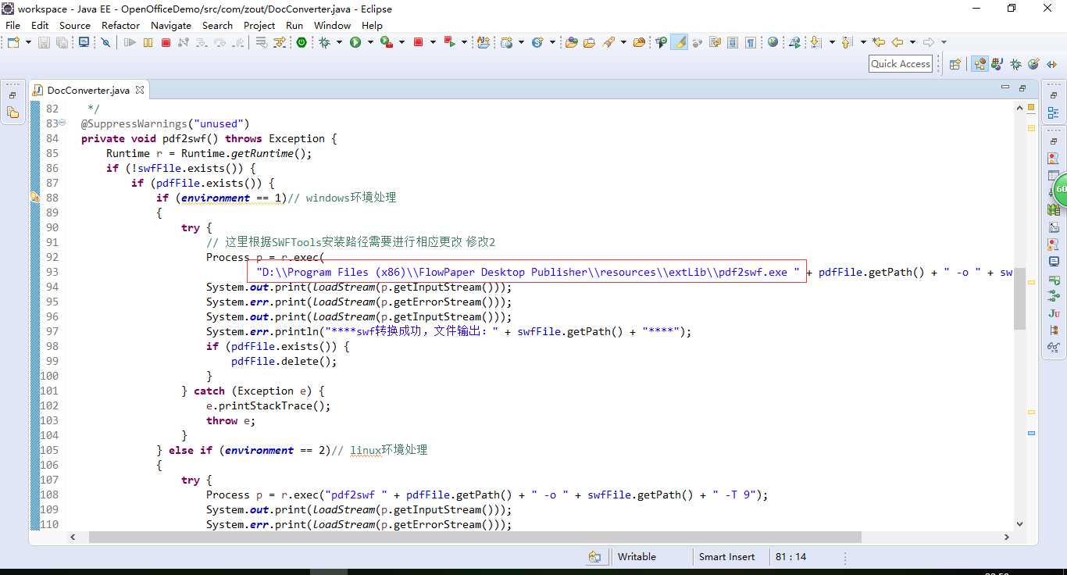Expand the Debug configurations dropdown arrow
Image resolution: width=1067 pixels, height=575 pixels.
pyautogui.click(x=339, y=42)
